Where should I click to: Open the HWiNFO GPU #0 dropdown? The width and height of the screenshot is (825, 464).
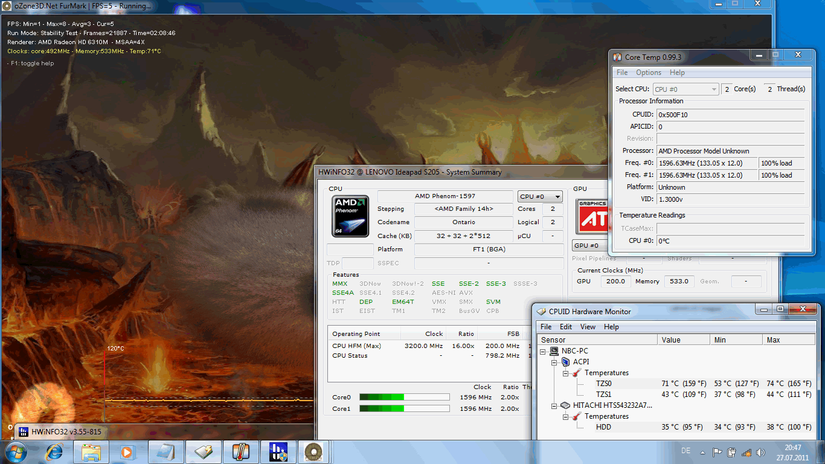[591, 246]
